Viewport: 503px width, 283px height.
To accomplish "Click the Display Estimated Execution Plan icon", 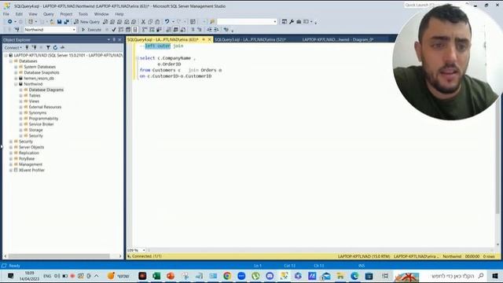I will 121,30.
